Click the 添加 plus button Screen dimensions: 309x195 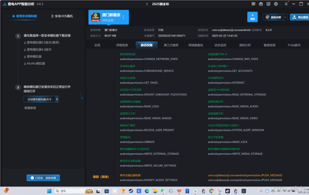(x=252, y=17)
